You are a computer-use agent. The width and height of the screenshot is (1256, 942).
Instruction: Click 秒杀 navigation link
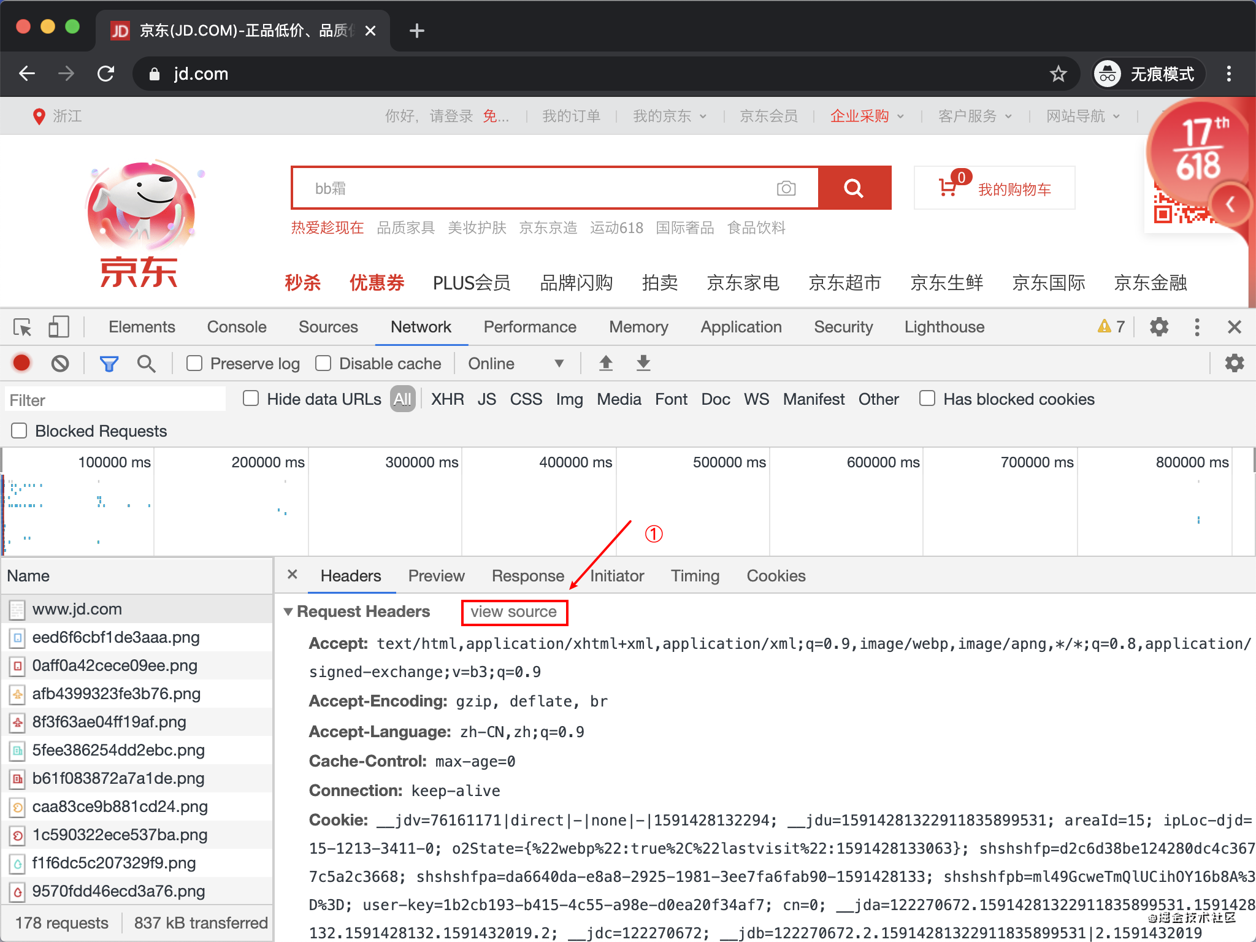(303, 283)
